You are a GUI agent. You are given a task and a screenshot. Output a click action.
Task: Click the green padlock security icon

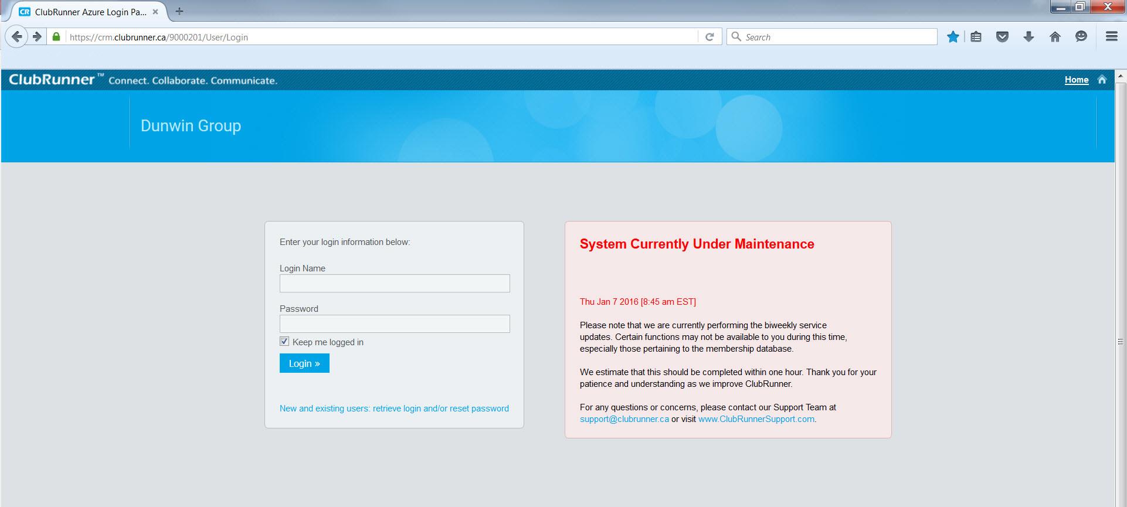56,37
